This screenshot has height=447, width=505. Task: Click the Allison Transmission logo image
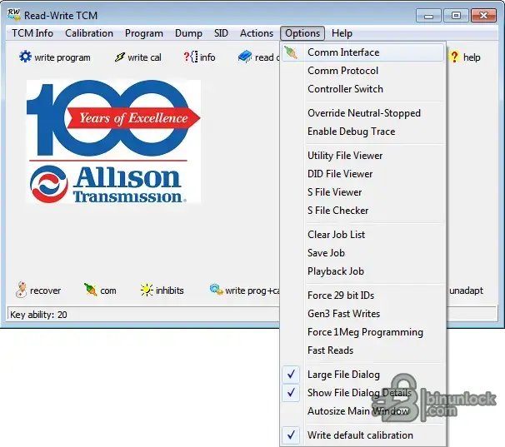[113, 142]
